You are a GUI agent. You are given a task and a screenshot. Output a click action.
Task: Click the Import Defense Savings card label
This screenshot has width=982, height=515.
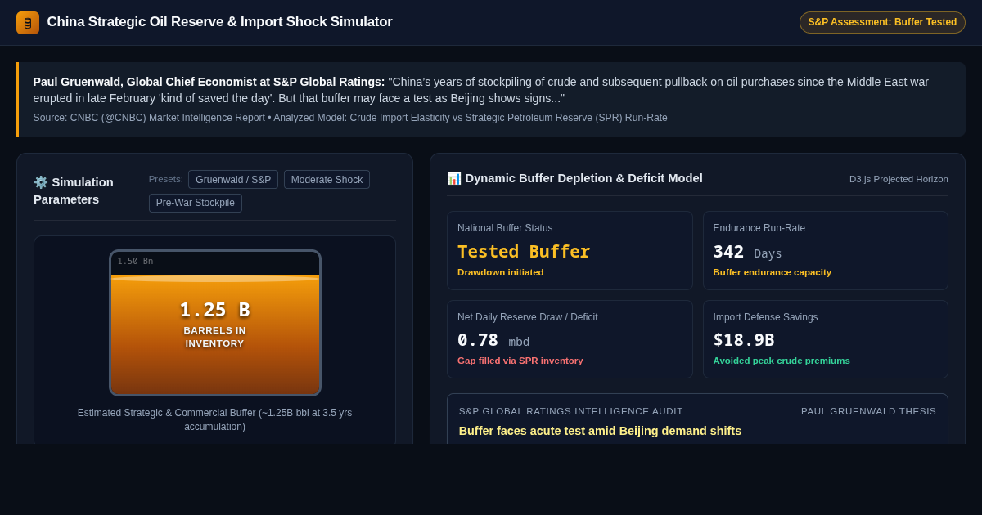coord(766,317)
